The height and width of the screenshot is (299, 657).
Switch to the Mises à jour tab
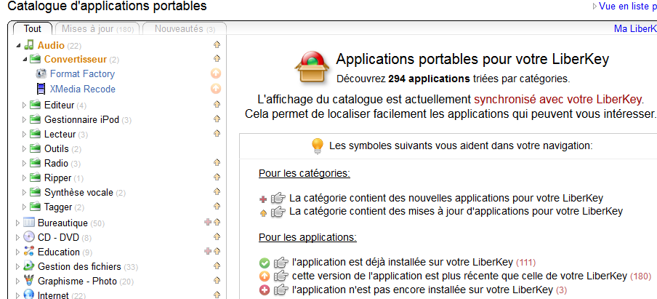point(97,29)
